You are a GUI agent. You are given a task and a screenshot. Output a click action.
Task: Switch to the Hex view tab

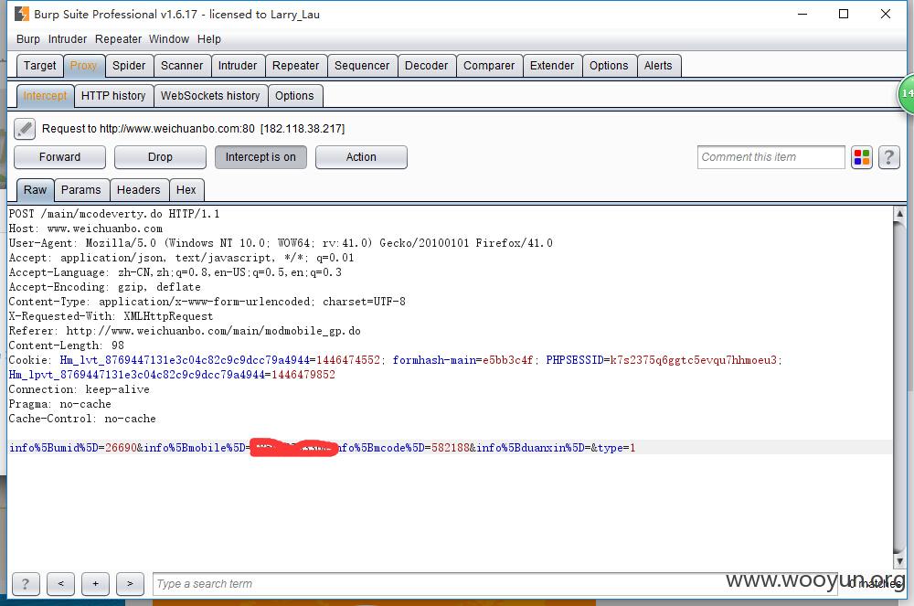coord(186,190)
